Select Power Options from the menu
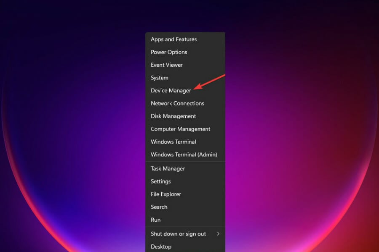This screenshot has height=252, width=379. 185,52
